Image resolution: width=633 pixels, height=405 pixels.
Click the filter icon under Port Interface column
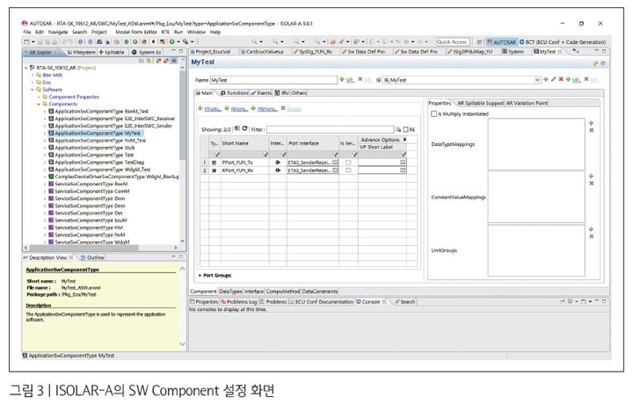click(335, 155)
